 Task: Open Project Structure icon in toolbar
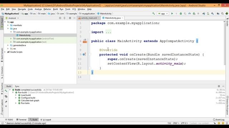(x=218, y=14)
